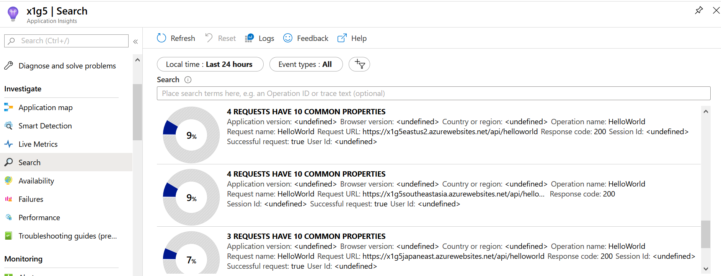Click japaneast request URL text
Screen dimensions: 721x276
tap(453, 256)
